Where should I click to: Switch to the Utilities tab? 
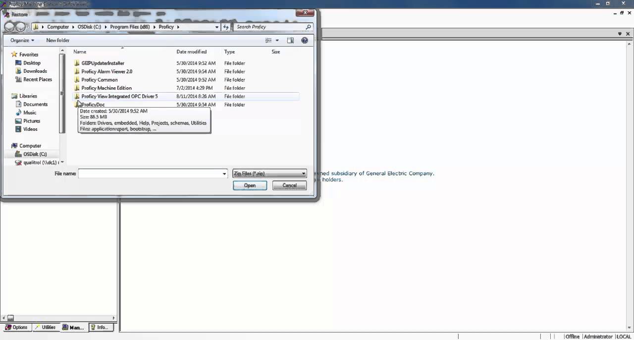pyautogui.click(x=45, y=327)
